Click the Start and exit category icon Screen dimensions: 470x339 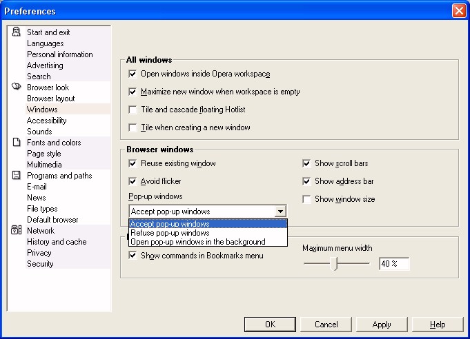[x=17, y=32]
